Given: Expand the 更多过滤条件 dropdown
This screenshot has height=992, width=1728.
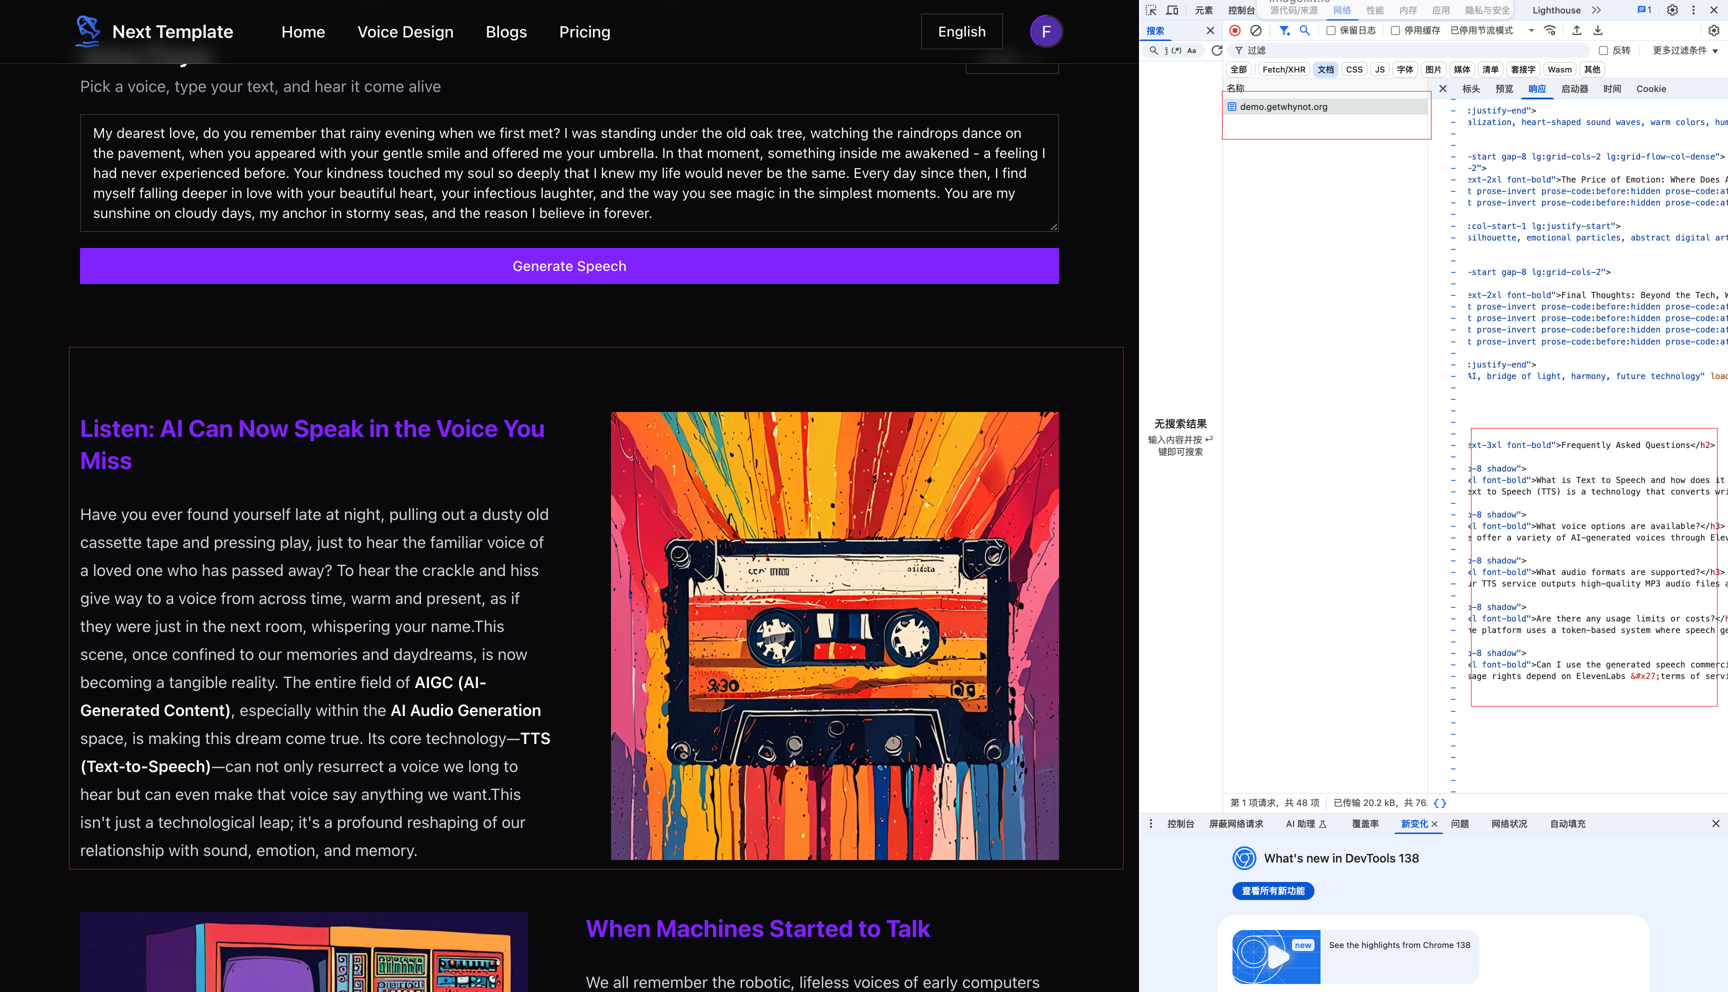Looking at the screenshot, I should (x=1685, y=50).
